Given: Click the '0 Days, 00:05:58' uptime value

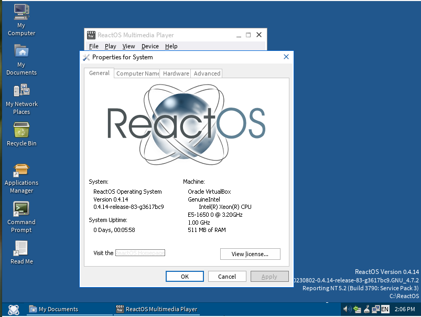Looking at the screenshot, I should pyautogui.click(x=114, y=230).
